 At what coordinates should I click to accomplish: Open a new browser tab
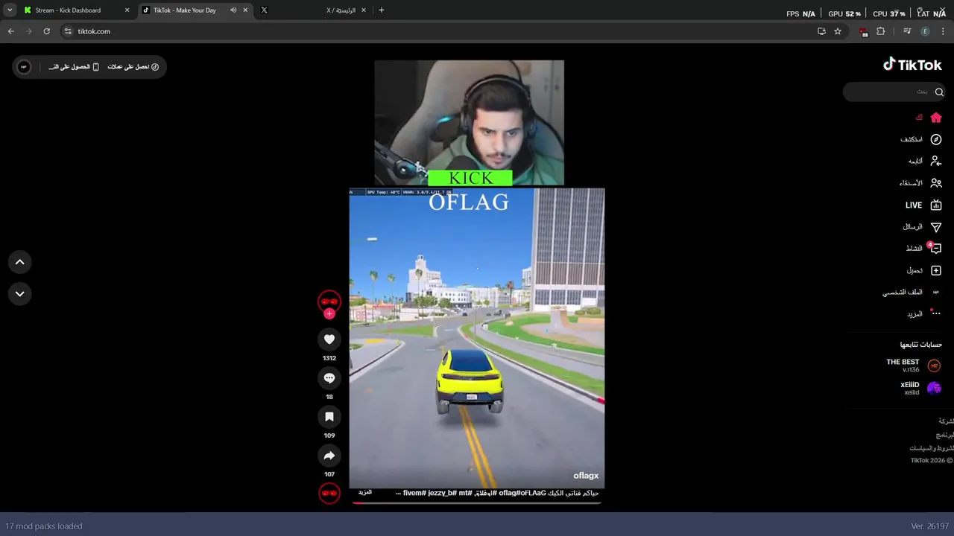(382, 10)
